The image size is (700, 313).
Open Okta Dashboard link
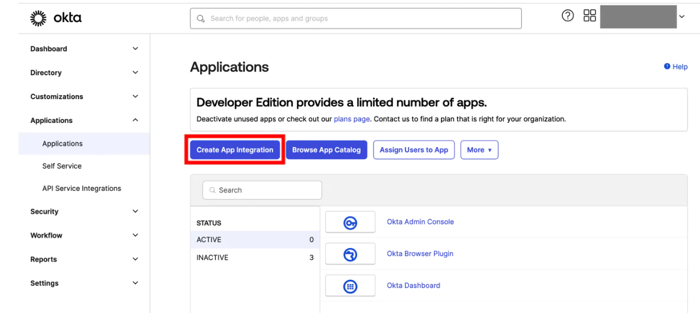tap(413, 286)
